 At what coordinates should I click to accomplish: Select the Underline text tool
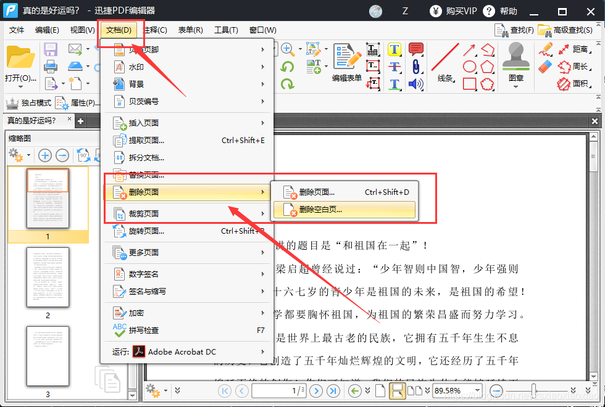(394, 84)
